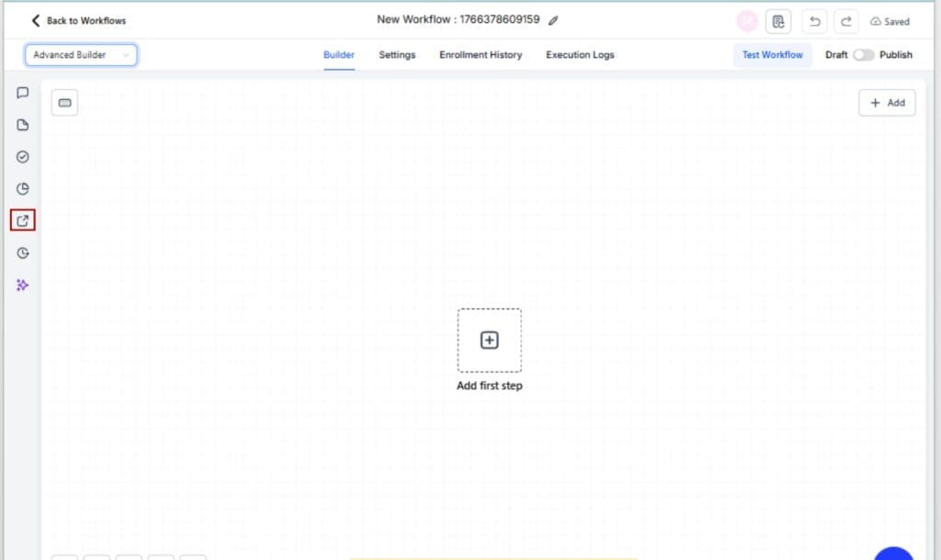
Task: Switch to the Settings tab
Action: 396,55
